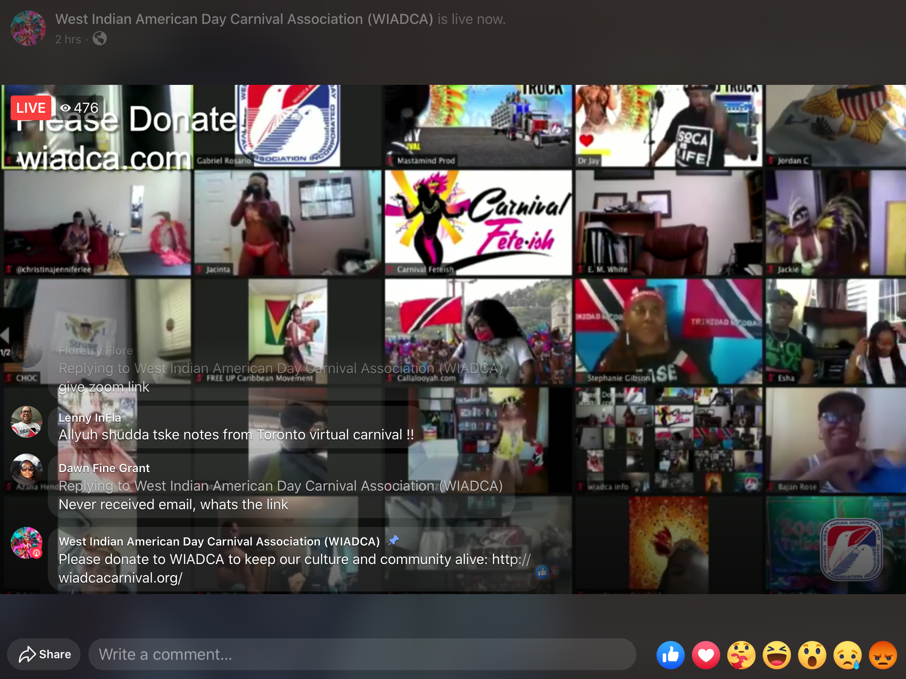906x679 pixels.
Task: Select the Dr Jay video tile
Action: click(668, 126)
